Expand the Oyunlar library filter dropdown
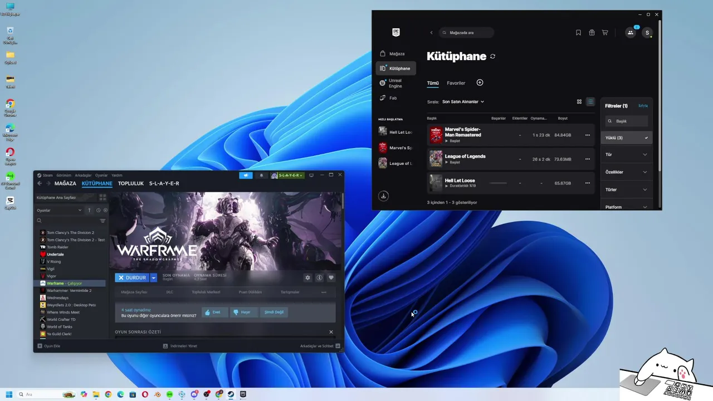This screenshot has height=401, width=713. click(x=59, y=211)
